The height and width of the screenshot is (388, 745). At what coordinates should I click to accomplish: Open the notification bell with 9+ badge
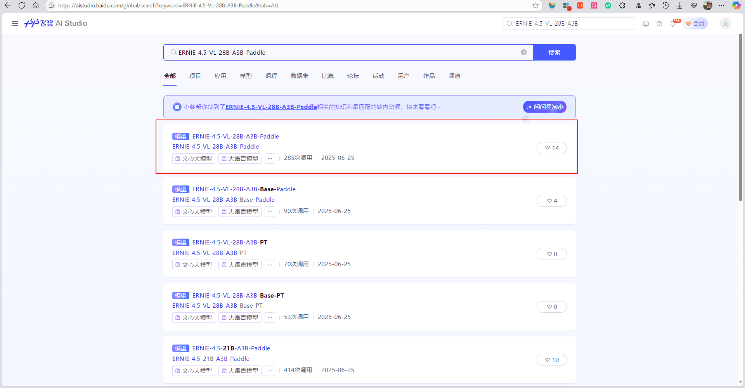click(673, 24)
